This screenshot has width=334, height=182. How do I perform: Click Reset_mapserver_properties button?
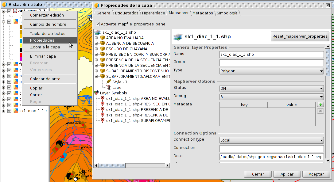(300, 36)
